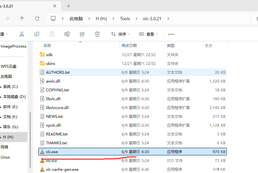
Task: Click the README.txt document icon
Action: coord(42,134)
